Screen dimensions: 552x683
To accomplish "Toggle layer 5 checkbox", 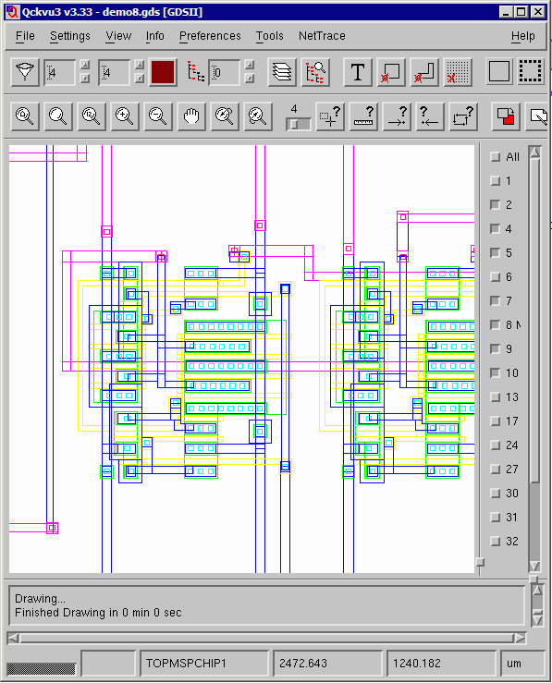I will point(496,252).
